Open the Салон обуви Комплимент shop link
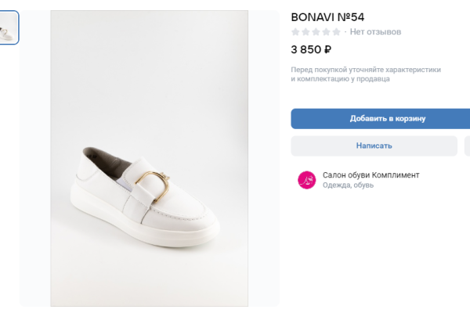 coord(371,174)
